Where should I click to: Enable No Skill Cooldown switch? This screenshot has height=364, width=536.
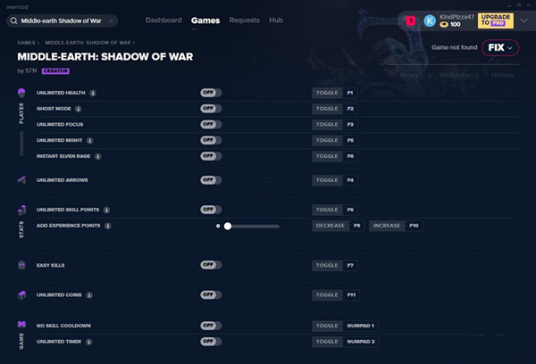coord(211,326)
